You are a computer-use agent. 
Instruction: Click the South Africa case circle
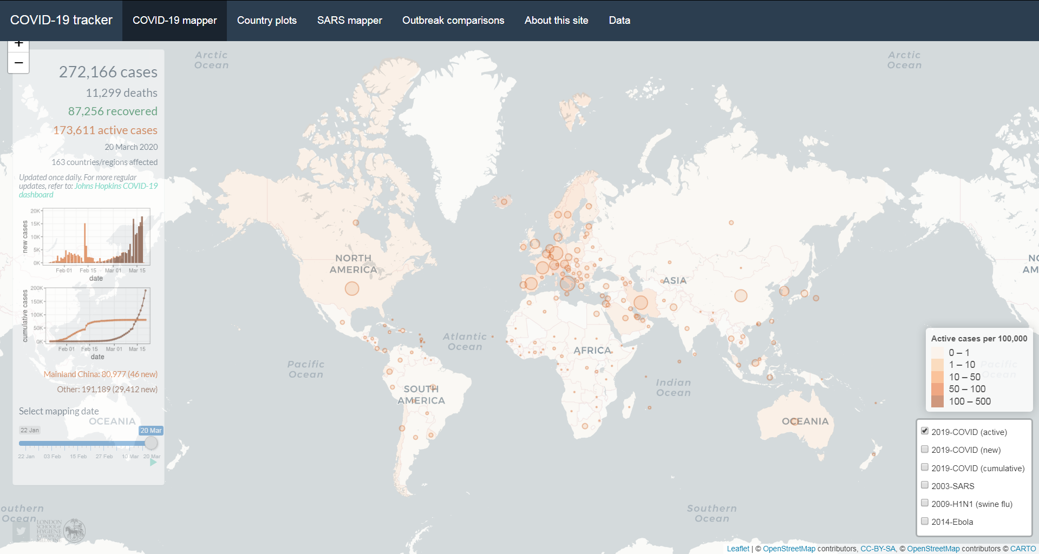point(585,426)
